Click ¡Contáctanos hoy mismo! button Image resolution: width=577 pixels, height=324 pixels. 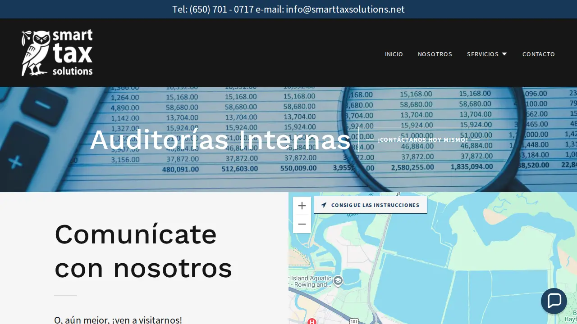423,139
